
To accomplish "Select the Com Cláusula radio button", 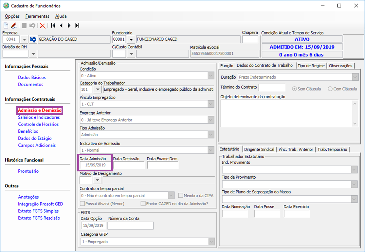I will click(x=330, y=89).
